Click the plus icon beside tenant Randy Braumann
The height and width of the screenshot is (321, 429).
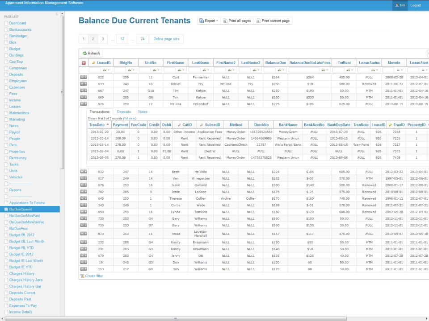81,242
